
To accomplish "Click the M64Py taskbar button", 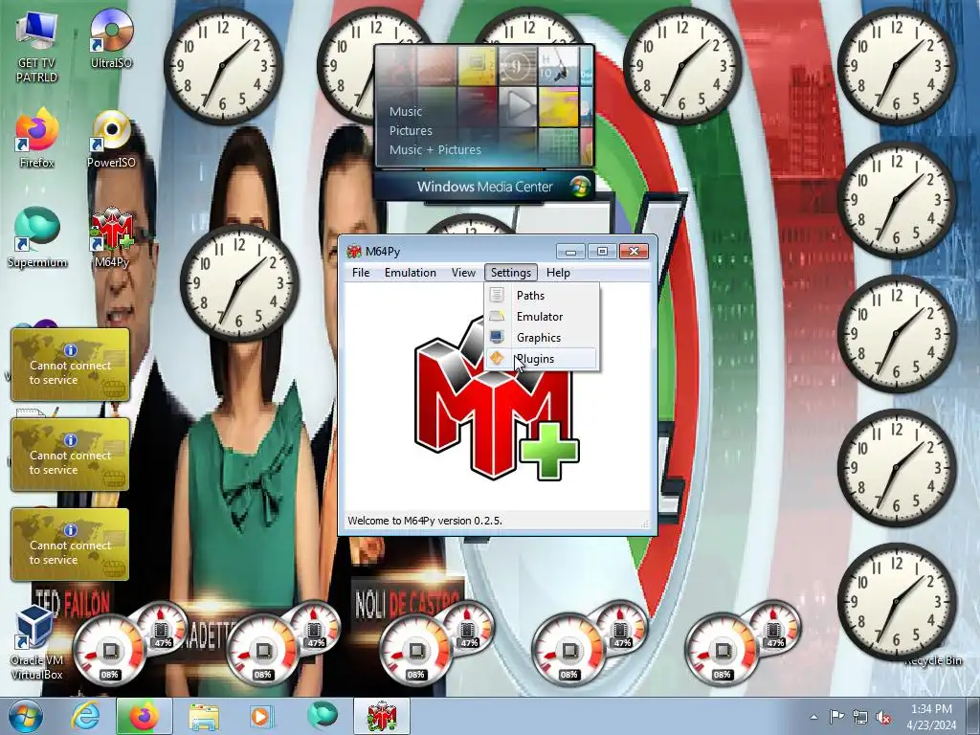I will pos(381,716).
